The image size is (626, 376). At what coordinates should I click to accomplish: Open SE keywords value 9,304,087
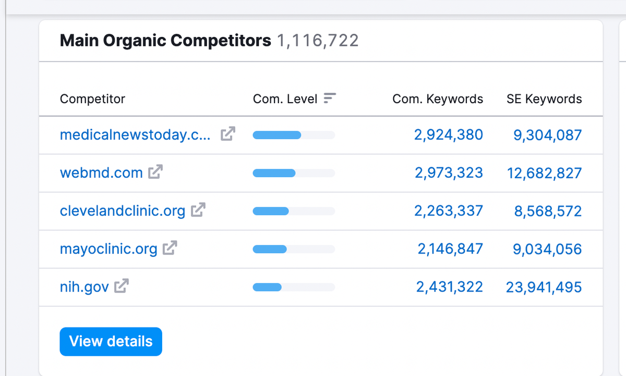click(547, 135)
